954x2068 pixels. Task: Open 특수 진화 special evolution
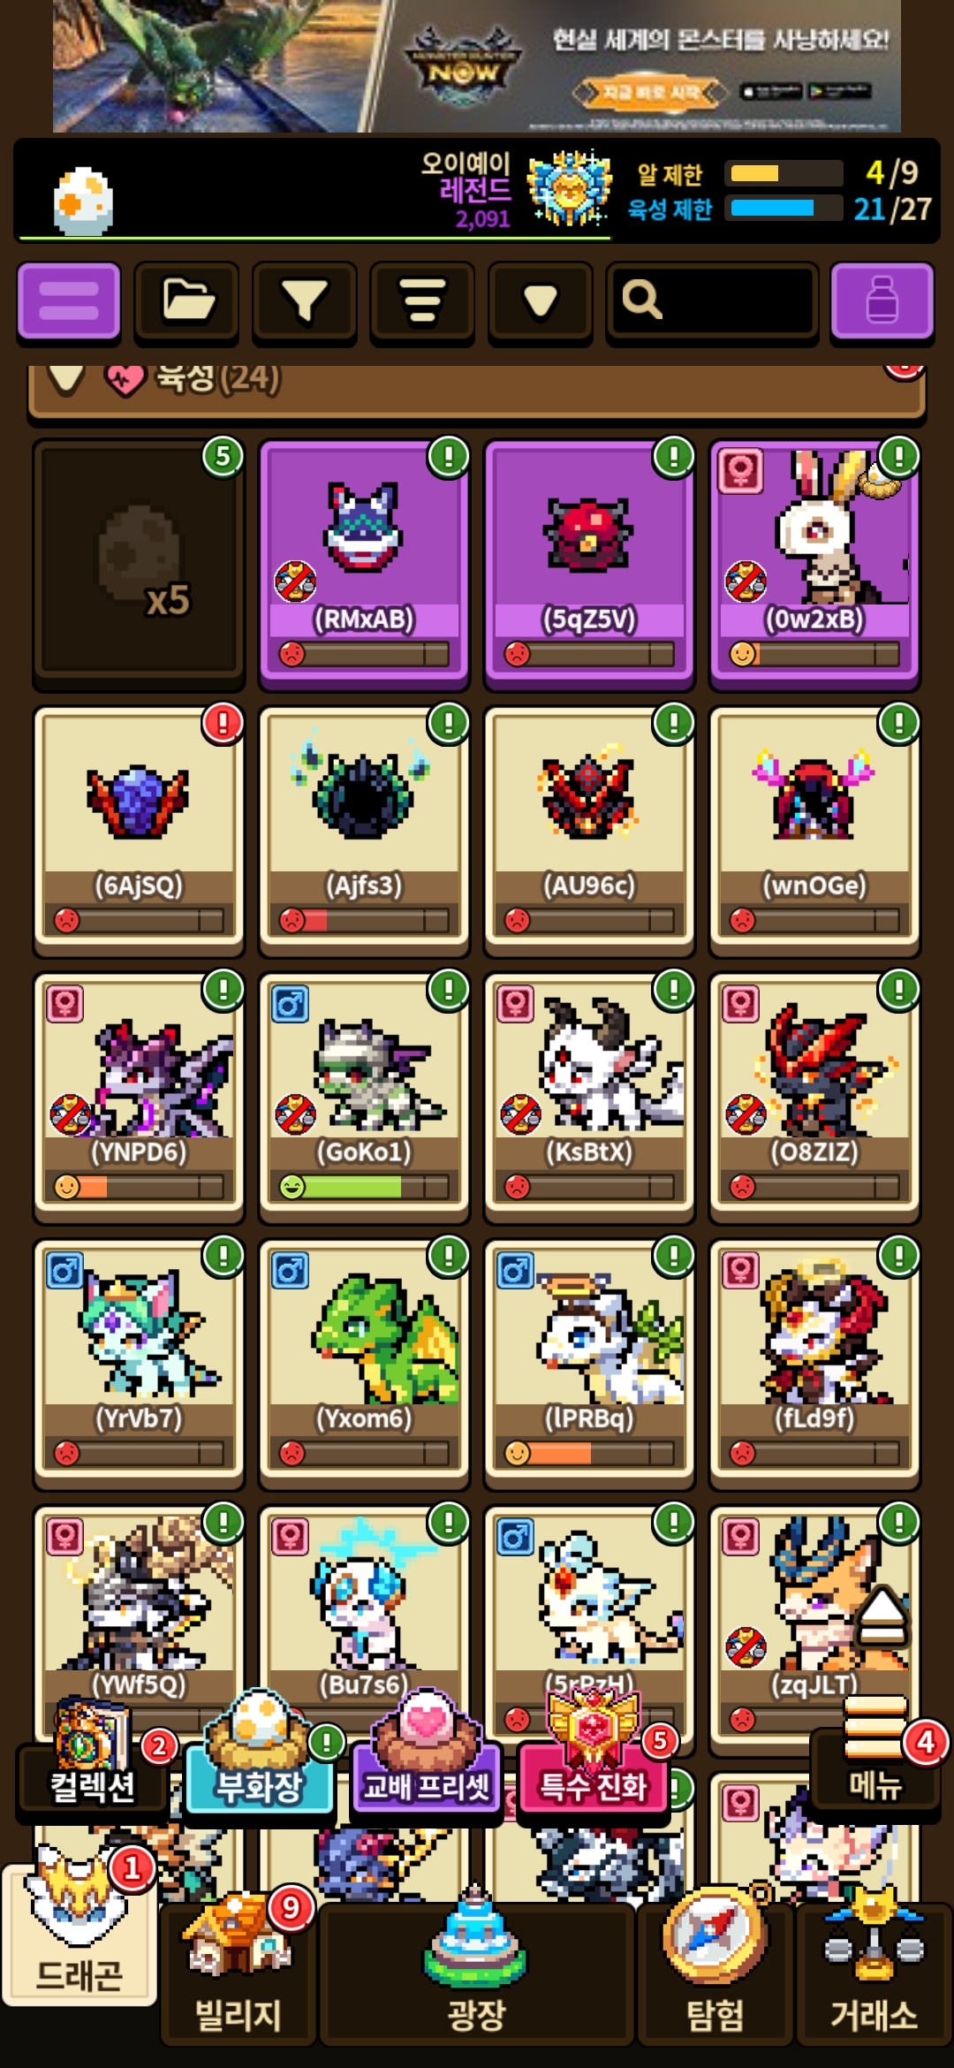tap(594, 1757)
